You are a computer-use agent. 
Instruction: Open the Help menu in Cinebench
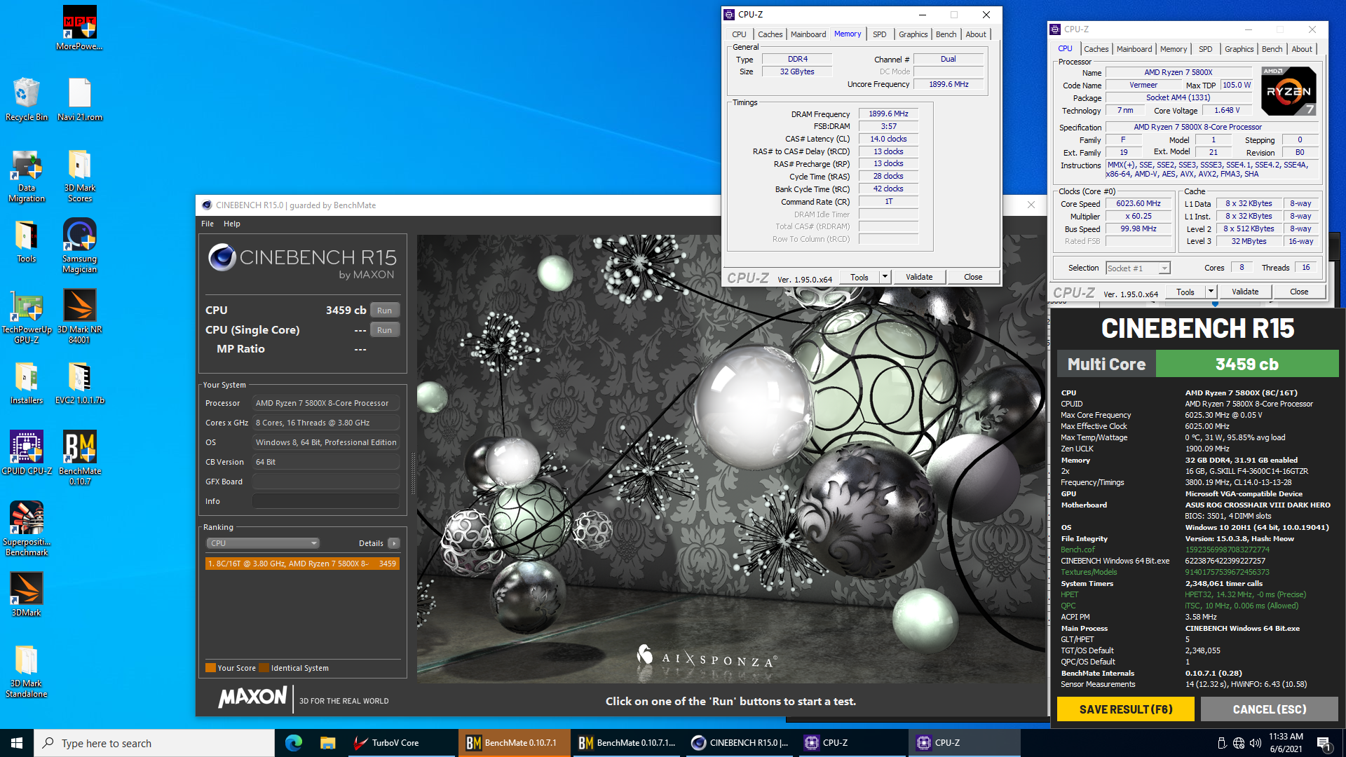tap(232, 224)
